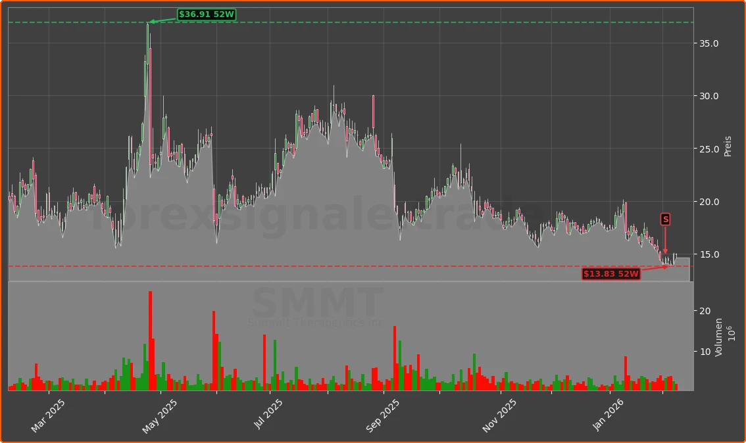
Task: Select the last candlestick on the chart
Action: [678, 256]
